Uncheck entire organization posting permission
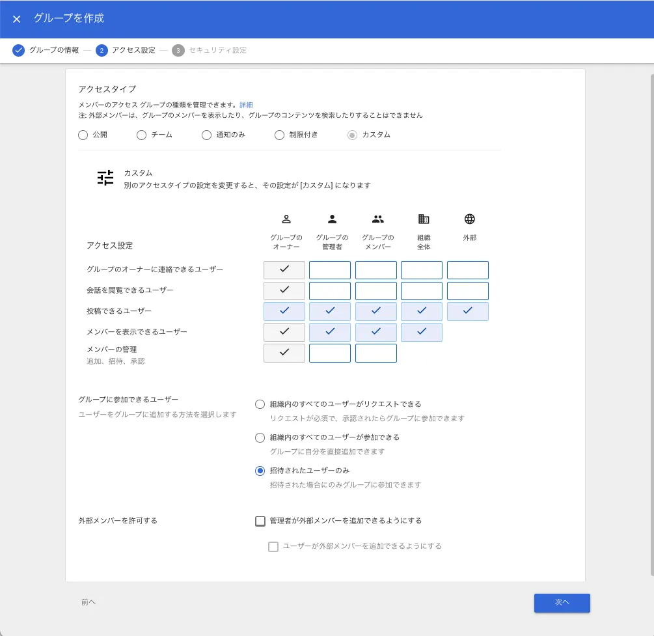The height and width of the screenshot is (636, 654). pos(422,312)
